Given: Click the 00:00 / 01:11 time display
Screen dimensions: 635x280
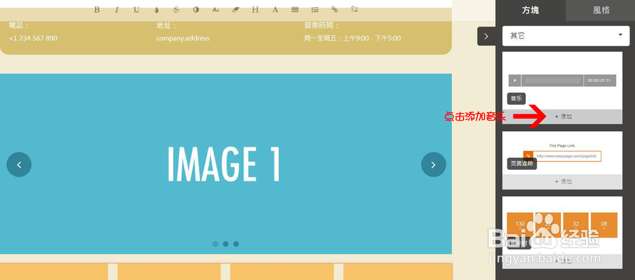Looking at the screenshot, I should coord(600,80).
